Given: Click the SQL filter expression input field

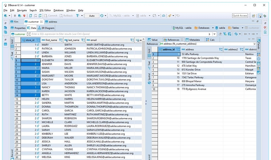Looking at the screenshot, I should click(119, 34).
